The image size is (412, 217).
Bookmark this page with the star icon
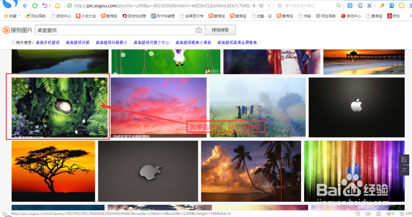[261, 5]
